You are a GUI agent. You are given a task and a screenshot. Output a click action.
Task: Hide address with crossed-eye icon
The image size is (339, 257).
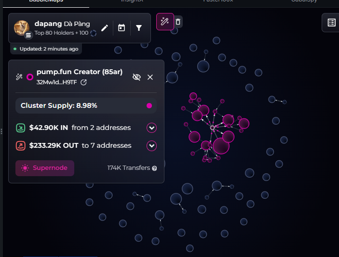pos(136,77)
